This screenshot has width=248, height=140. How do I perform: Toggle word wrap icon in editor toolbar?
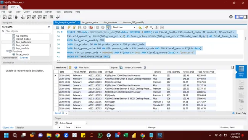pos(162,28)
